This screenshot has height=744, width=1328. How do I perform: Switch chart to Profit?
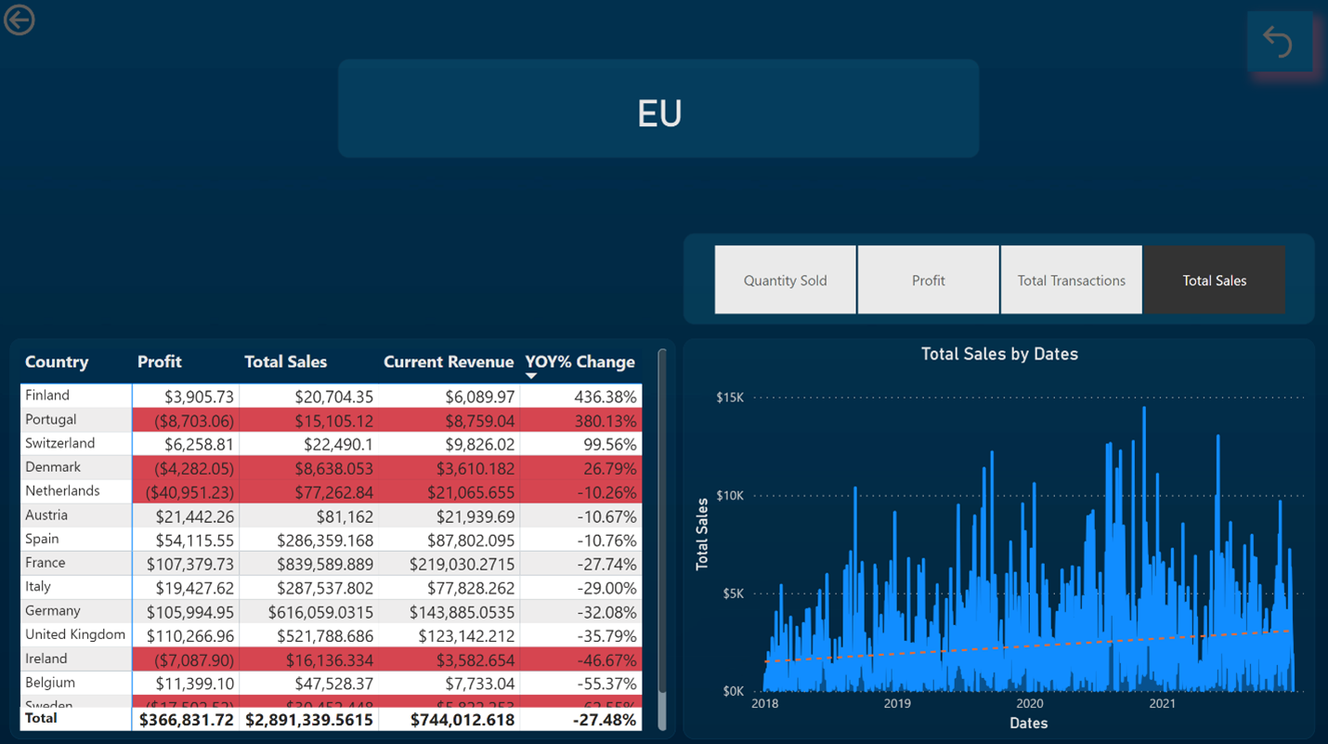928,281
